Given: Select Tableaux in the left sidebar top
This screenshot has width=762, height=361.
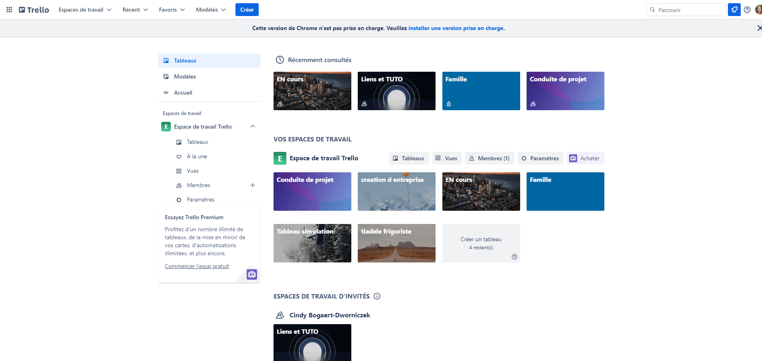Looking at the screenshot, I should click(209, 61).
